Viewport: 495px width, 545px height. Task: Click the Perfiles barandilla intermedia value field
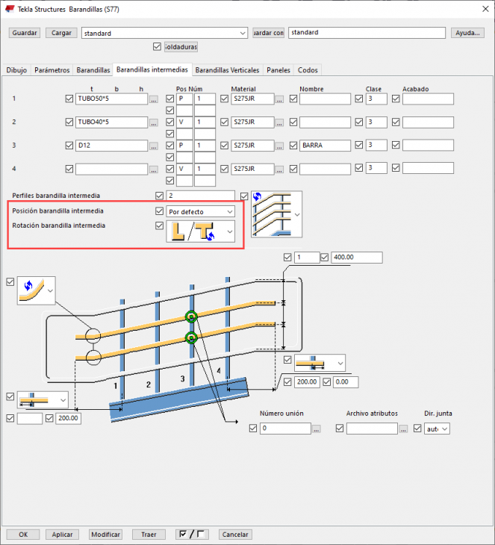pos(200,196)
